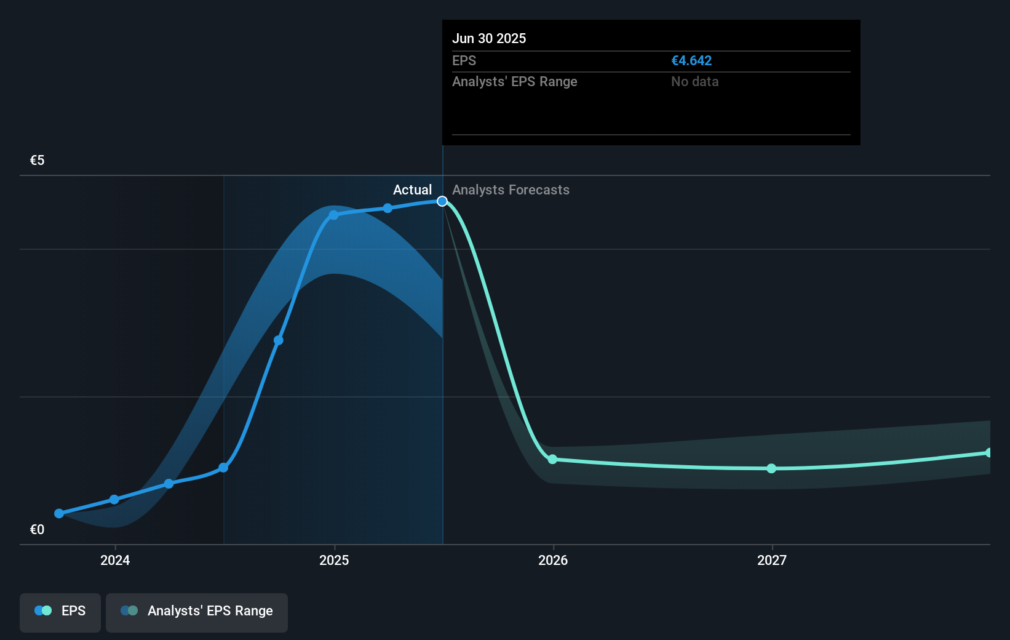This screenshot has height=640, width=1010.
Task: Click the 2026 forecast data point
Action: coord(553,459)
